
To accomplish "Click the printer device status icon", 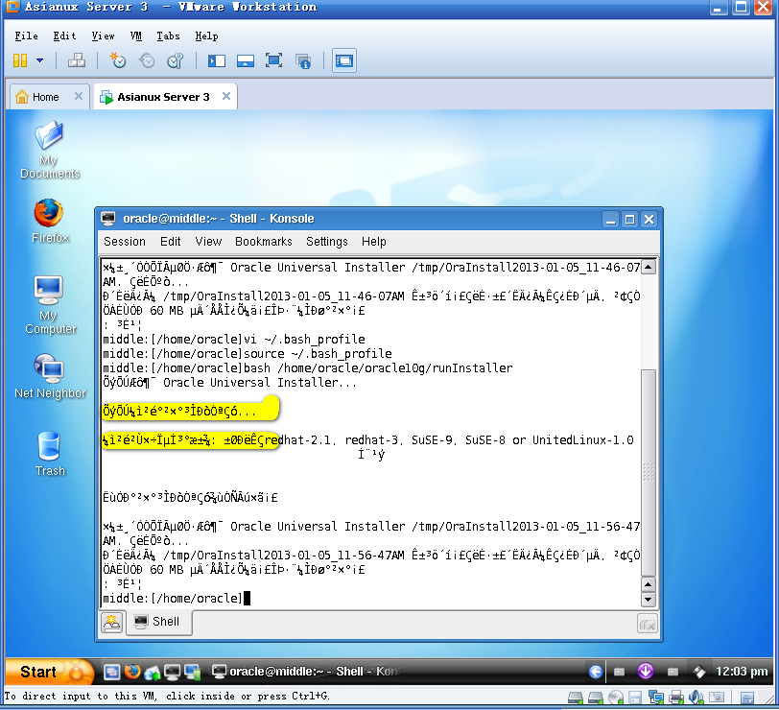I will (x=677, y=698).
